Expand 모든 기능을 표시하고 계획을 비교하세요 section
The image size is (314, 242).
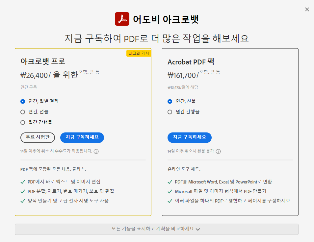[157, 229]
